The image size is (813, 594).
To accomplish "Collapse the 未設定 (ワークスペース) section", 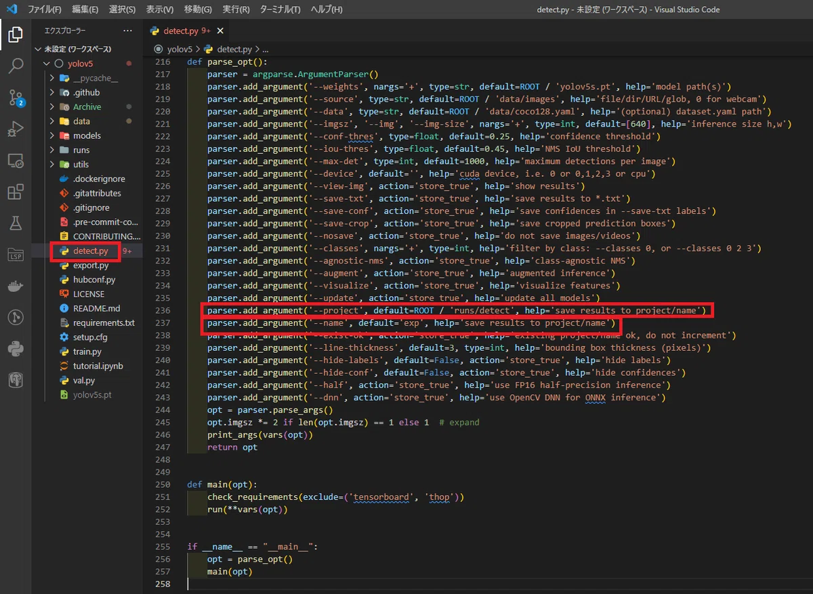I will point(38,49).
